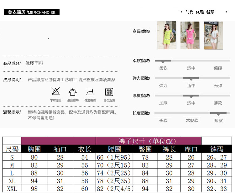Click the 弹力指数 elasticity slider bar
235x193 pixels.
pyautogui.click(x=192, y=78)
